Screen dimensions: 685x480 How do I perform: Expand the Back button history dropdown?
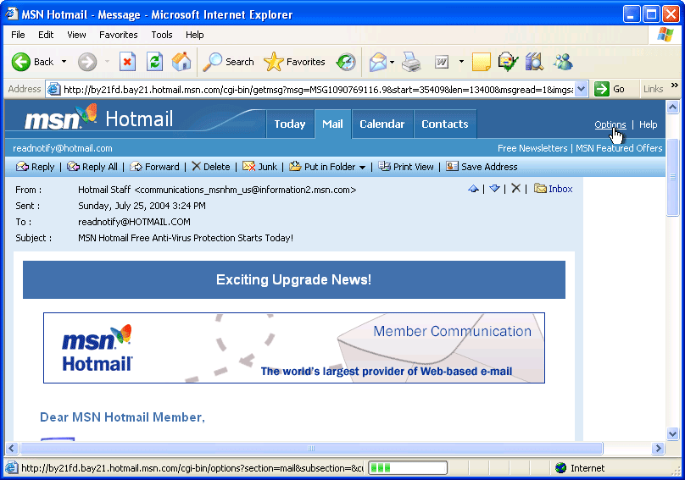point(64,62)
